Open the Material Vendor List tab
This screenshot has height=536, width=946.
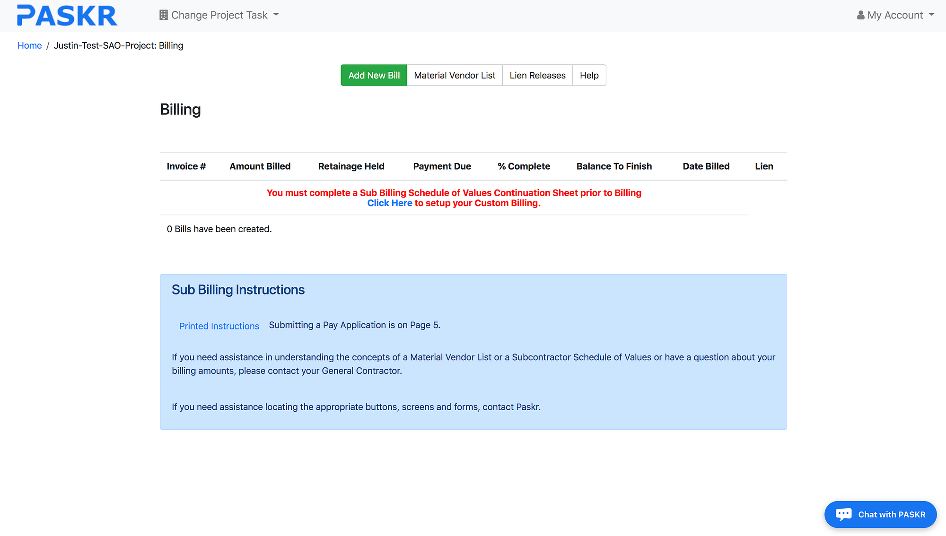click(455, 75)
